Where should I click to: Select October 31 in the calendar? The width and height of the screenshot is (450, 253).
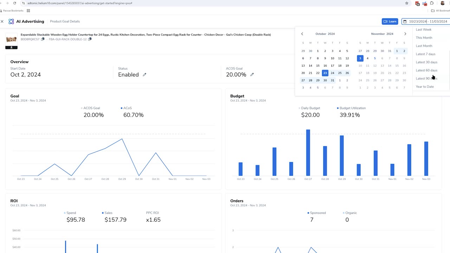tap(332, 80)
